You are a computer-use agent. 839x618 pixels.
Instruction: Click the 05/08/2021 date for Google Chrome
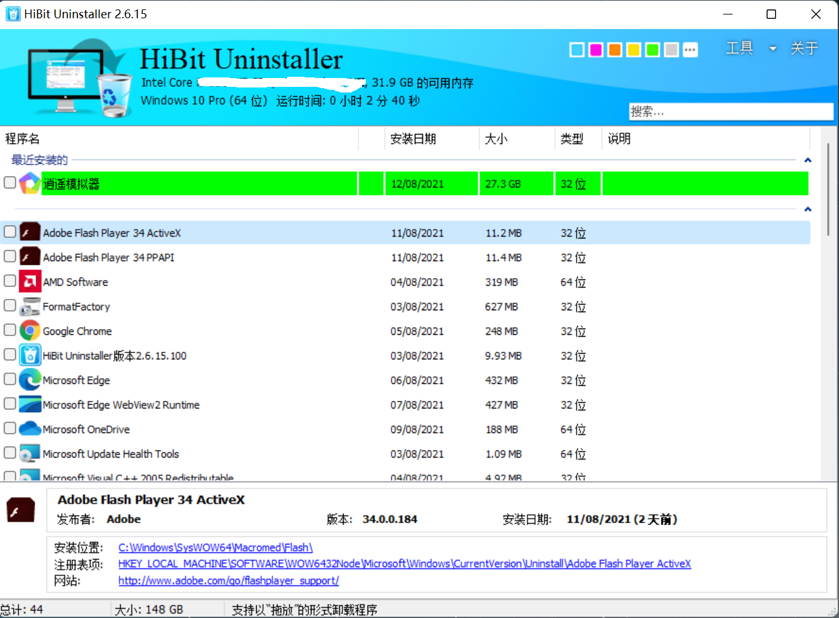(x=417, y=331)
